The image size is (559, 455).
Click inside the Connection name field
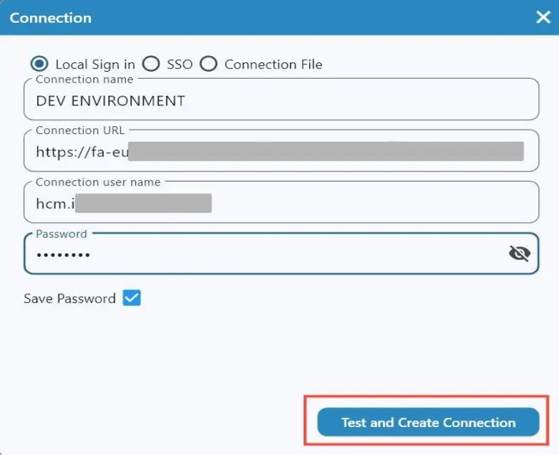click(260, 101)
